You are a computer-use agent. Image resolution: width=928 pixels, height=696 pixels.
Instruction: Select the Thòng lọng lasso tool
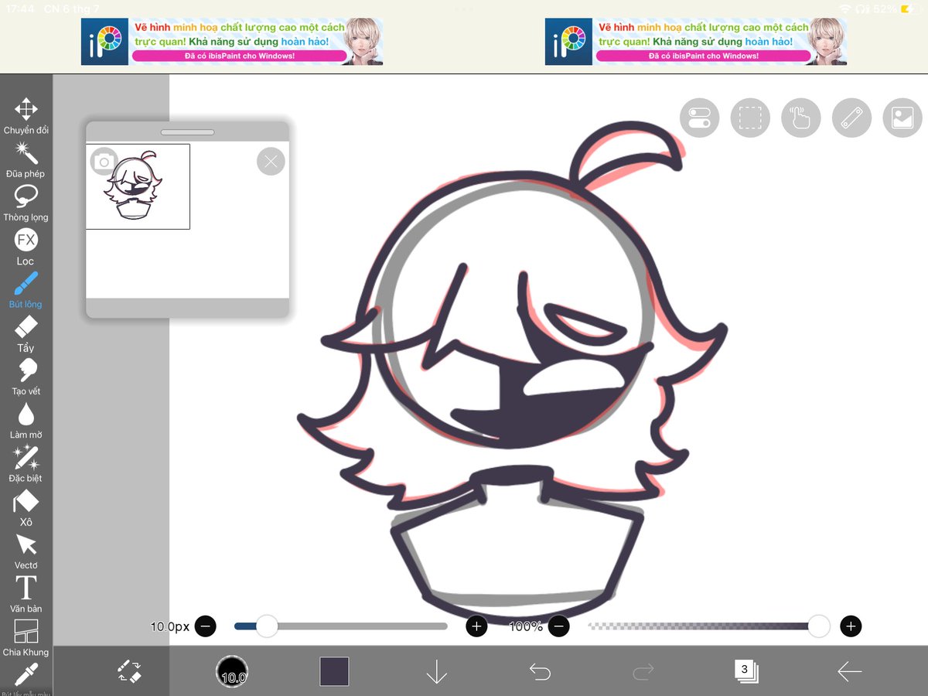26,203
